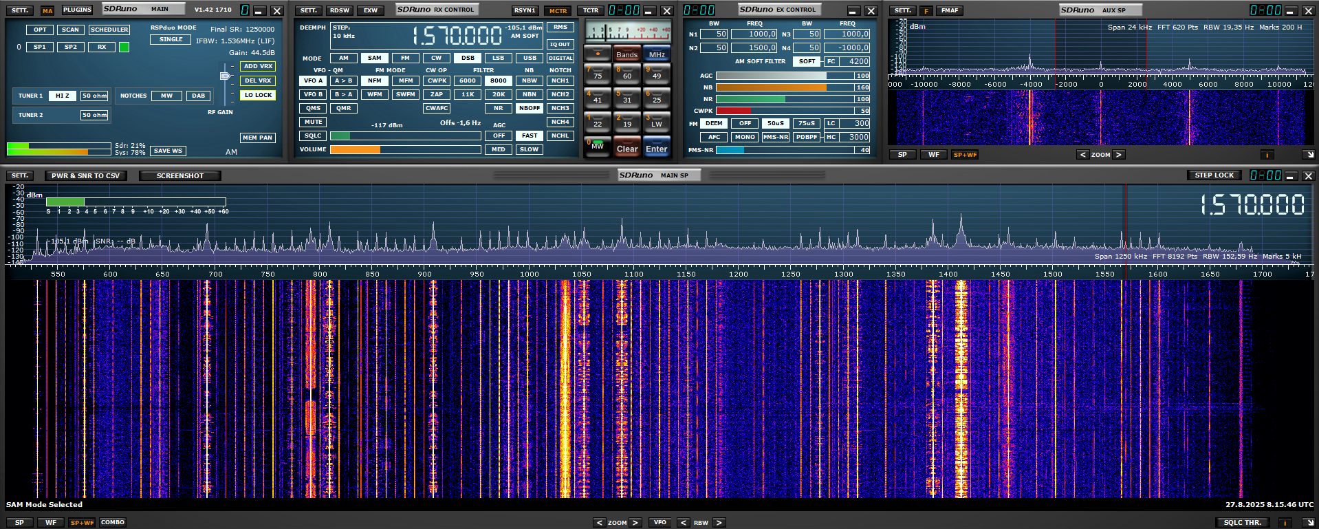This screenshot has height=529, width=1319.
Task: Decrease RBW with left arrow in Main SP
Action: 684,523
